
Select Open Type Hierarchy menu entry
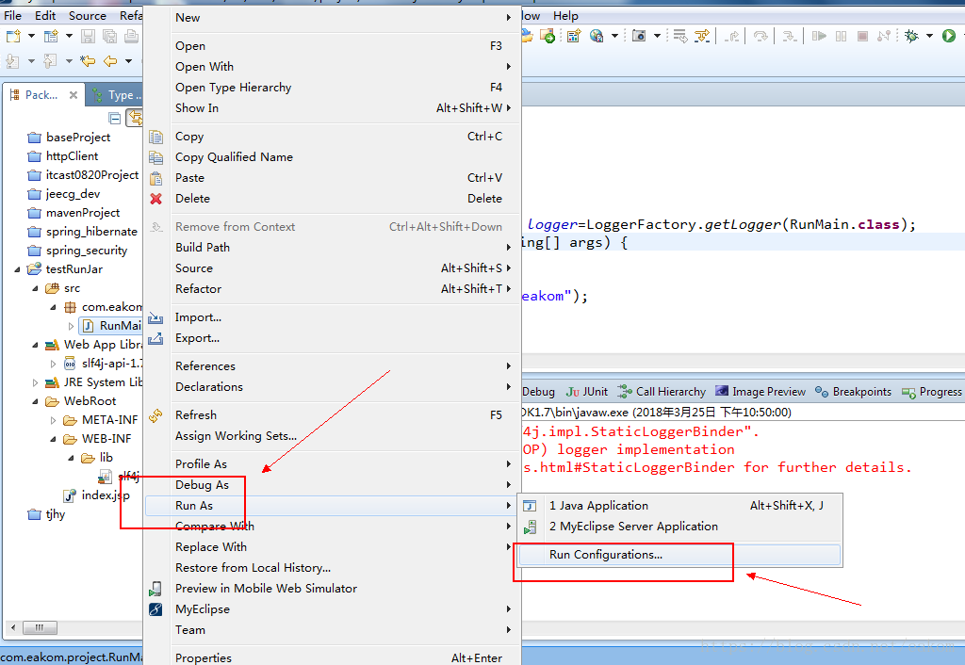pyautogui.click(x=332, y=88)
